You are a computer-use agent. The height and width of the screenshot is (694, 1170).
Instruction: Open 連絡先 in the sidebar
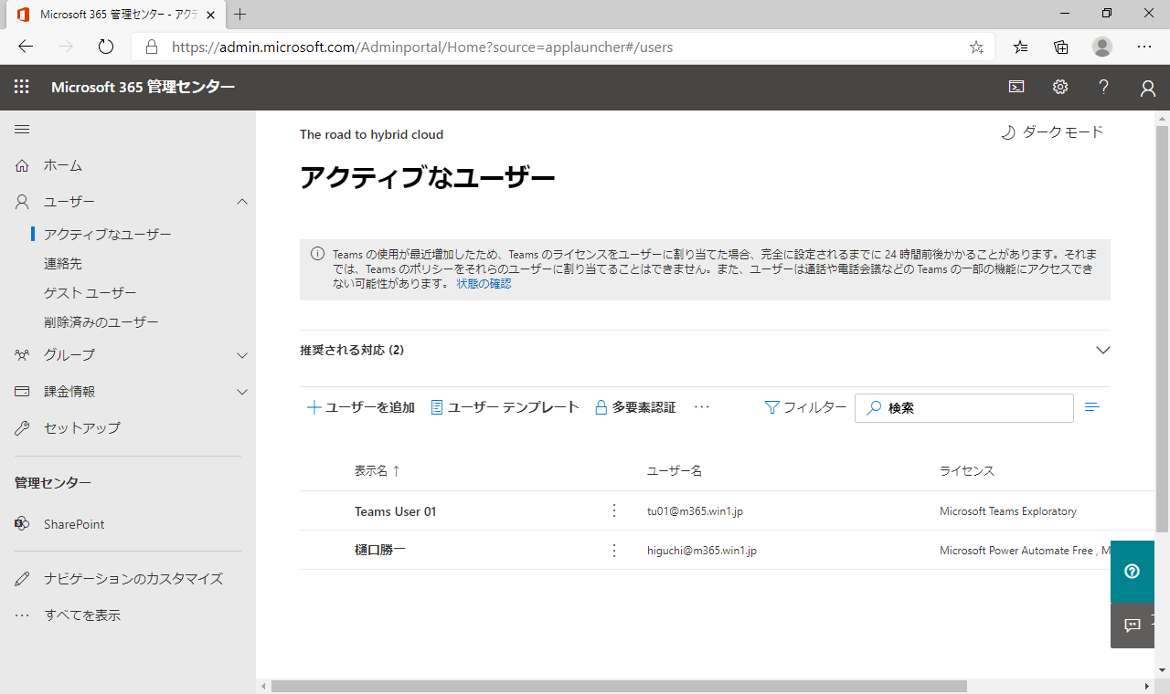[x=63, y=264]
